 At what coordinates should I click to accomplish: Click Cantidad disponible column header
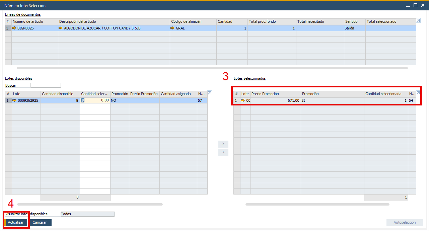tap(60, 94)
